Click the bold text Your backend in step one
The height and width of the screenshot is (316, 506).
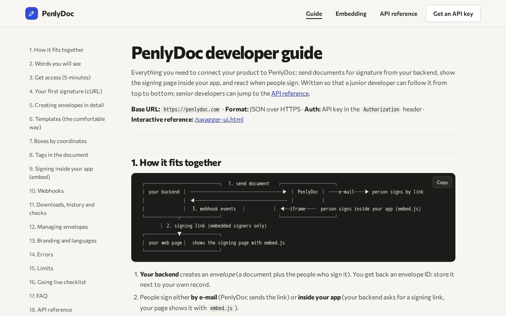tap(159, 274)
